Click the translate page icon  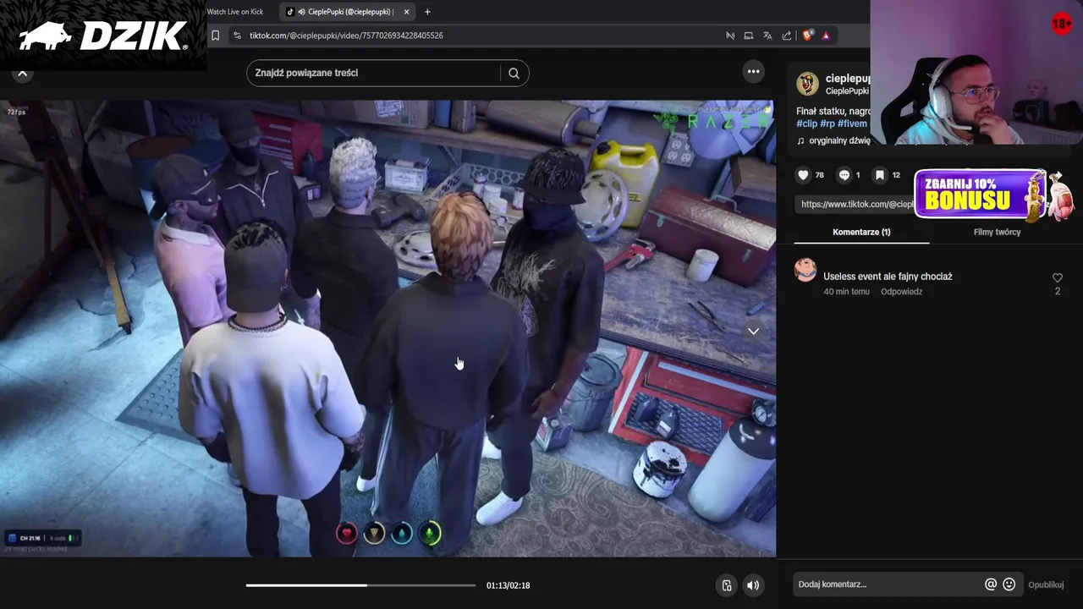coord(767,36)
